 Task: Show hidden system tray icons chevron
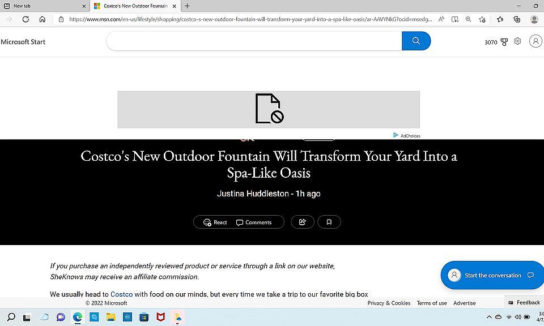pyautogui.click(x=489, y=317)
